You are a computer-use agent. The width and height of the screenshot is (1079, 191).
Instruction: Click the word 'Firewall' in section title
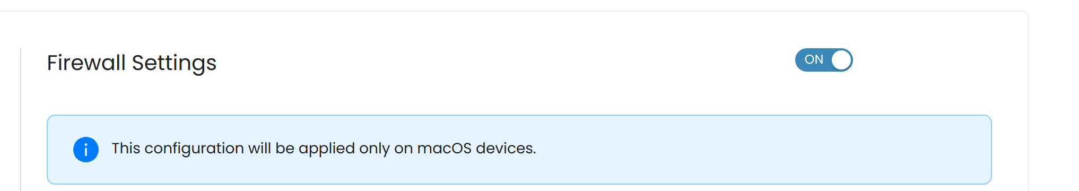[x=86, y=63]
